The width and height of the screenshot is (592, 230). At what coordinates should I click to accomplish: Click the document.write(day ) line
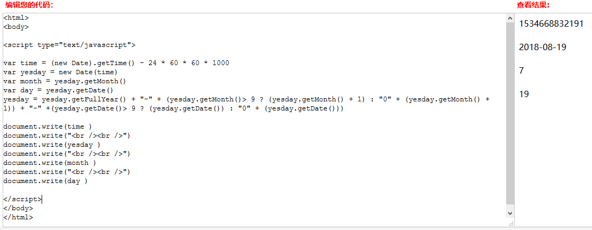click(46, 181)
